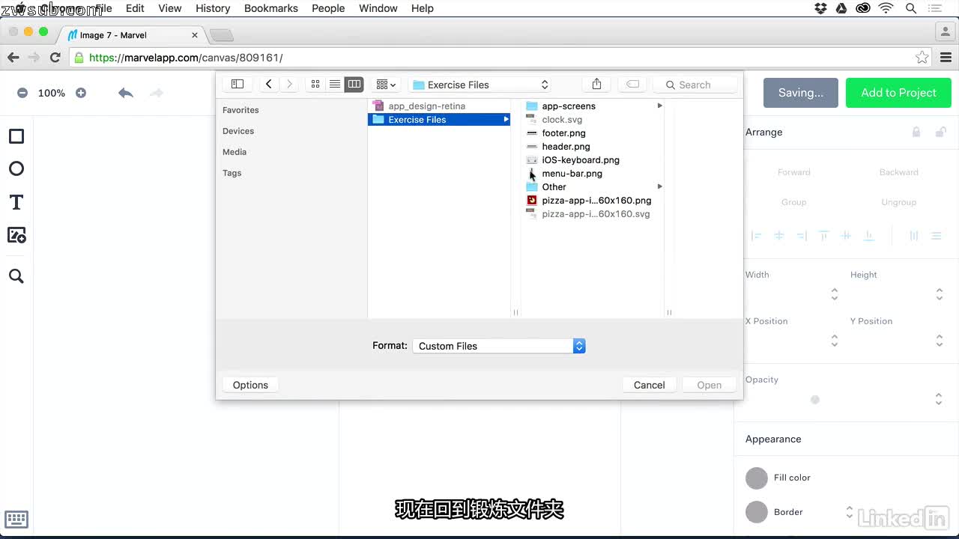Click the Options button
Viewport: 959px width, 539px height.
tap(250, 385)
